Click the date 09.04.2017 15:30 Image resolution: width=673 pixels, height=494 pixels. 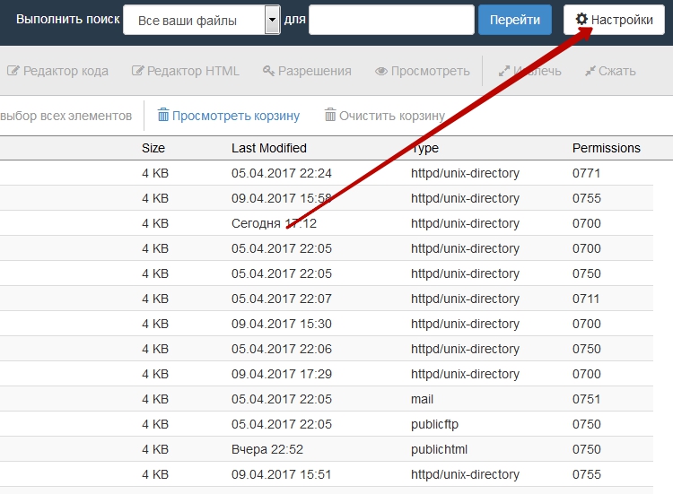point(282,324)
